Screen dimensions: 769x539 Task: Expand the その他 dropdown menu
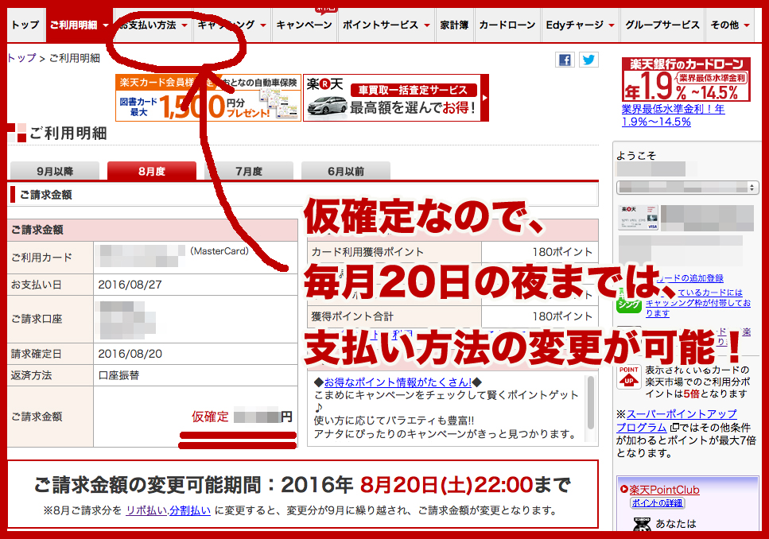[730, 25]
